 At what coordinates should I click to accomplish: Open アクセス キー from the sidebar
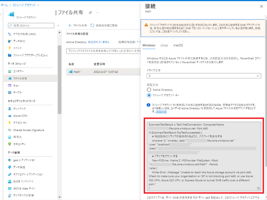(20, 123)
